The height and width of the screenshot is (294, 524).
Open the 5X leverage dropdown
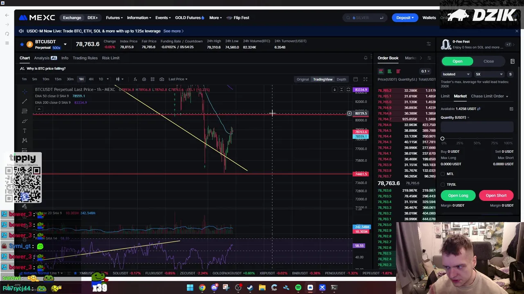489,74
